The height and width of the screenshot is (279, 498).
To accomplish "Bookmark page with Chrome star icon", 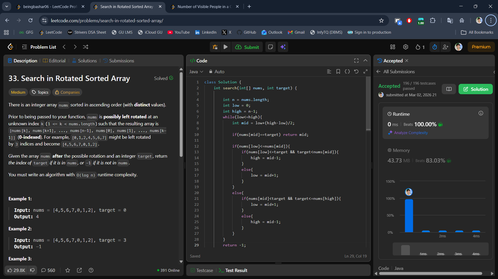I will pos(381,20).
